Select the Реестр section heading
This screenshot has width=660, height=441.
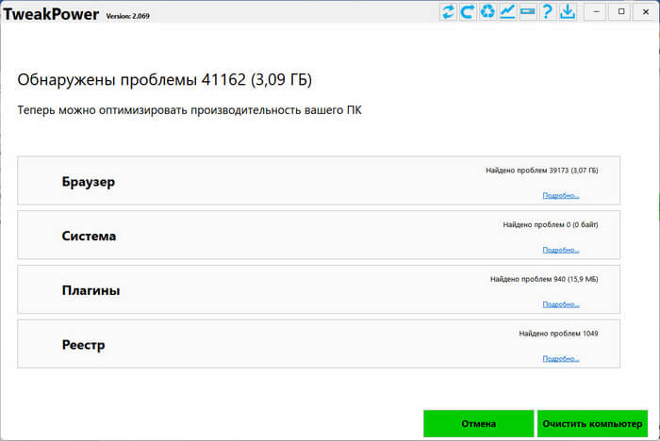tap(83, 345)
